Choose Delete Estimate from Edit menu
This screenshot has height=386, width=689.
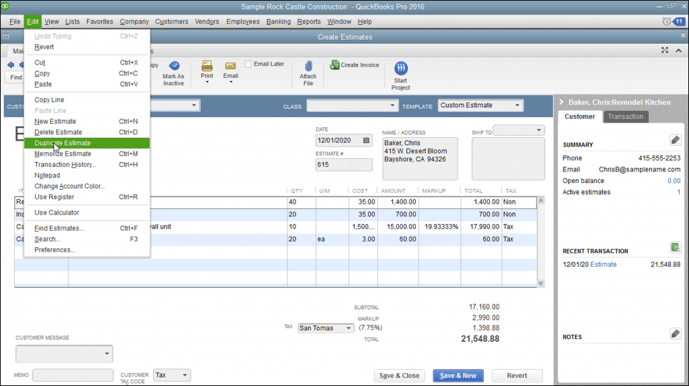pyautogui.click(x=87, y=132)
